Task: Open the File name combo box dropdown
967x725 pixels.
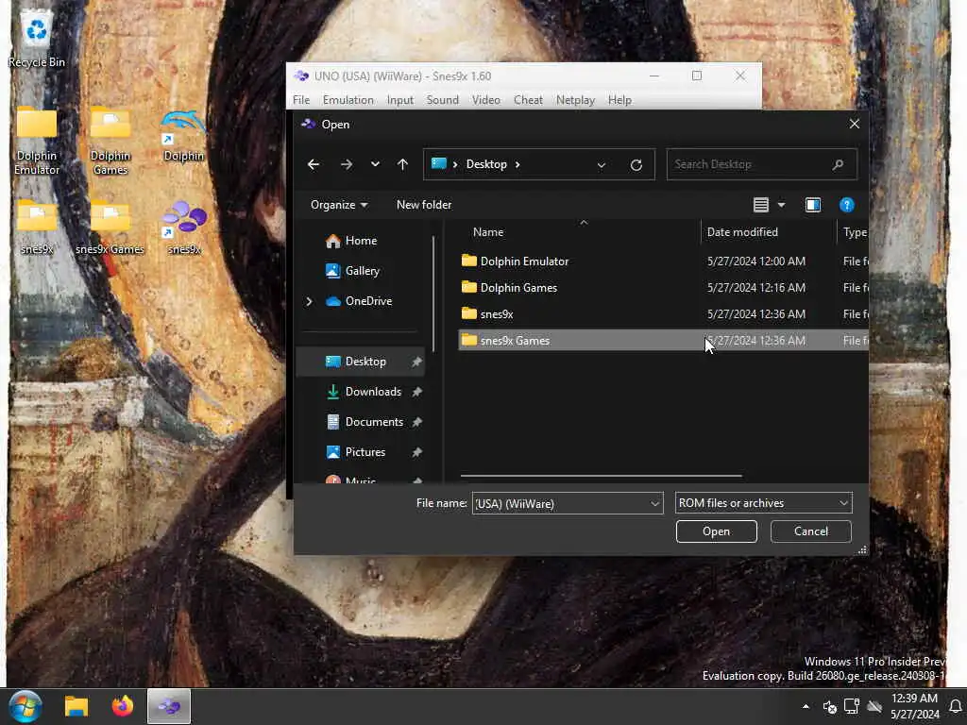Action: (654, 504)
